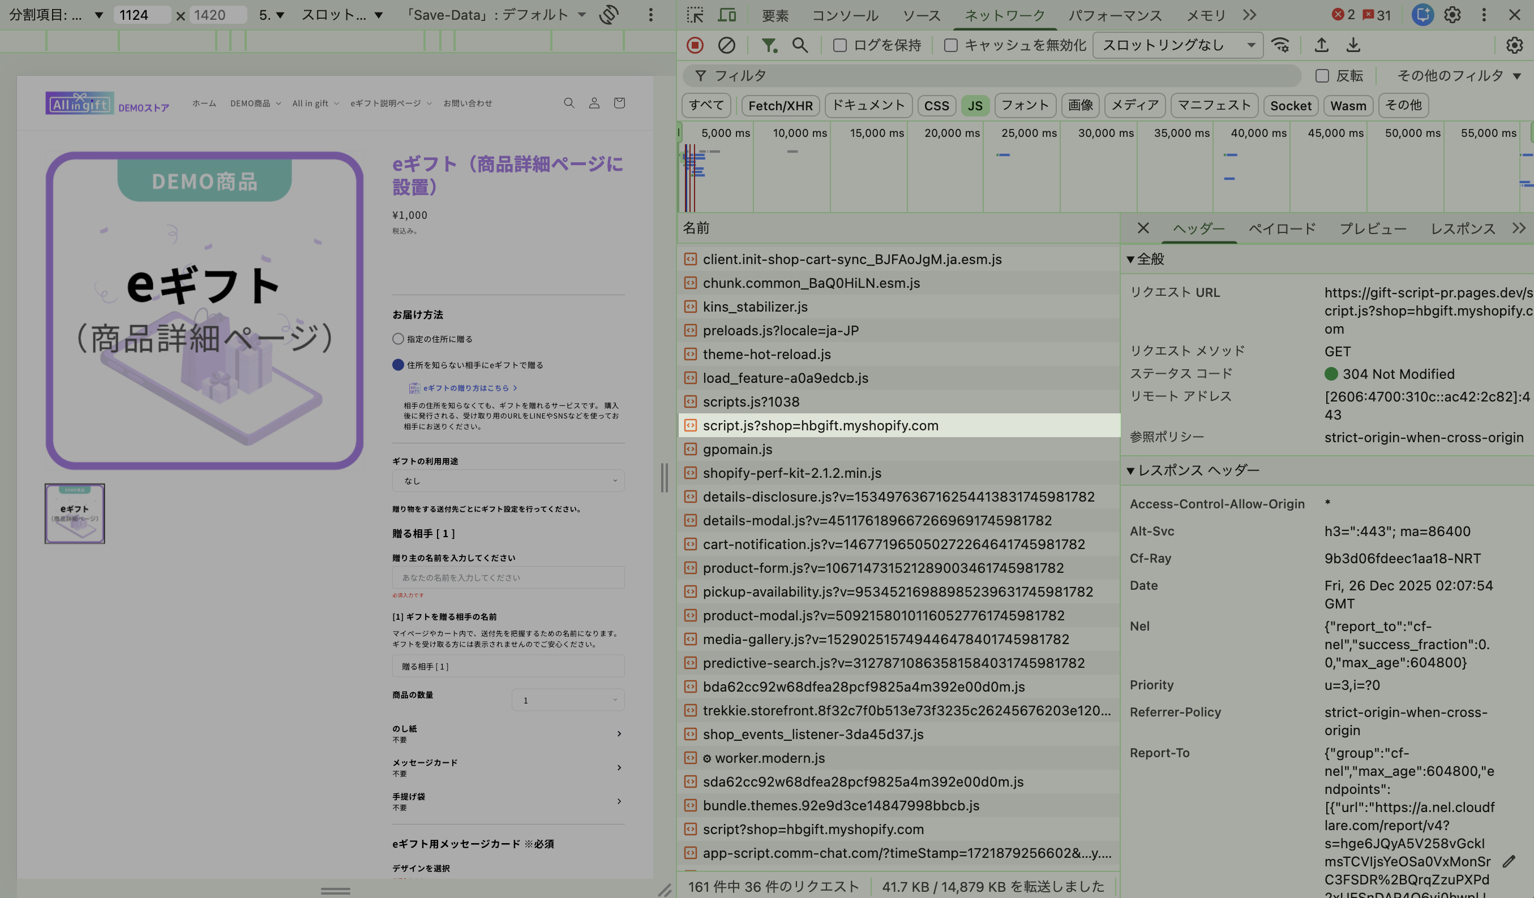The image size is (1534, 898).
Task: Switch to the コンソール tab
Action: click(845, 15)
